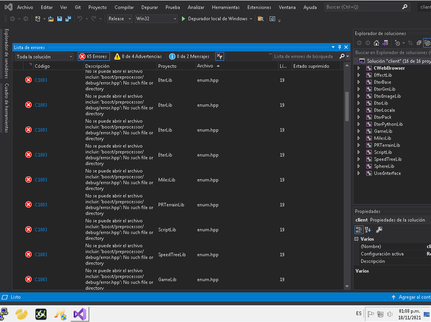The image size is (431, 322).
Task: Open the Explorador de servidores side tab
Action: pyautogui.click(x=6, y=53)
